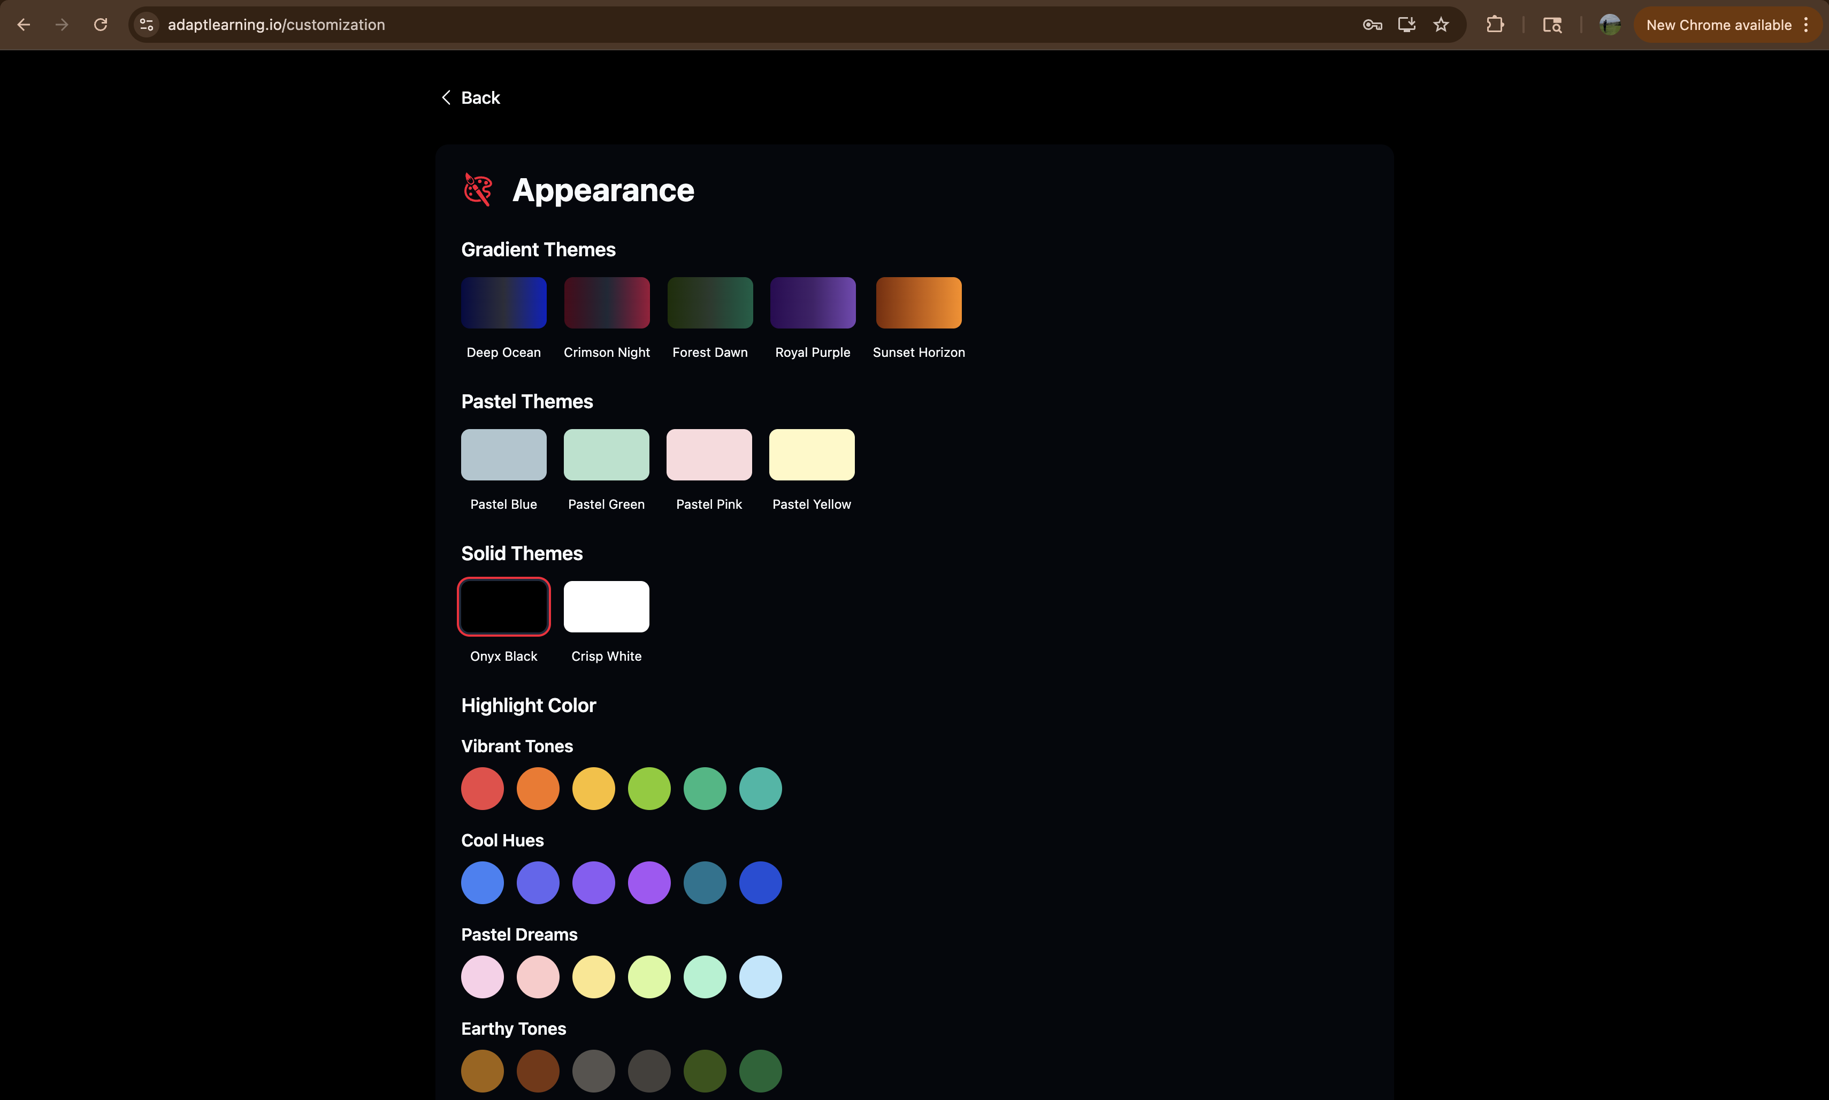This screenshot has height=1100, width=1829.
Task: Choose the Pastel Pink theme
Action: point(708,454)
